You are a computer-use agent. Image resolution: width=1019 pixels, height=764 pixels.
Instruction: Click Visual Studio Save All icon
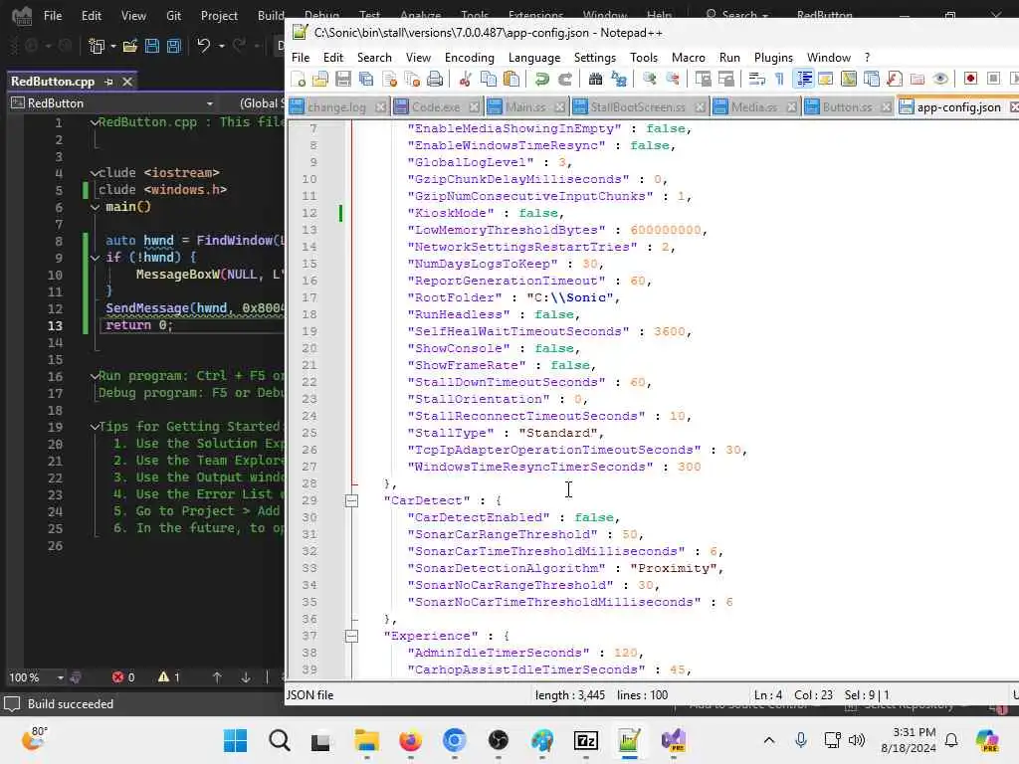173,46
